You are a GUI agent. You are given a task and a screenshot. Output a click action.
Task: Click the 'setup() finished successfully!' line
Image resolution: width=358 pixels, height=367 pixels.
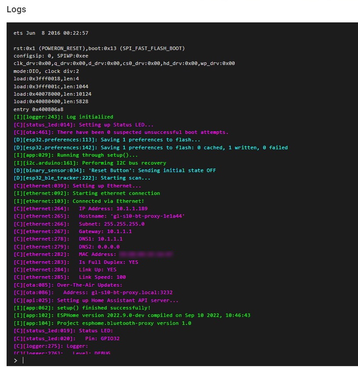point(82,308)
